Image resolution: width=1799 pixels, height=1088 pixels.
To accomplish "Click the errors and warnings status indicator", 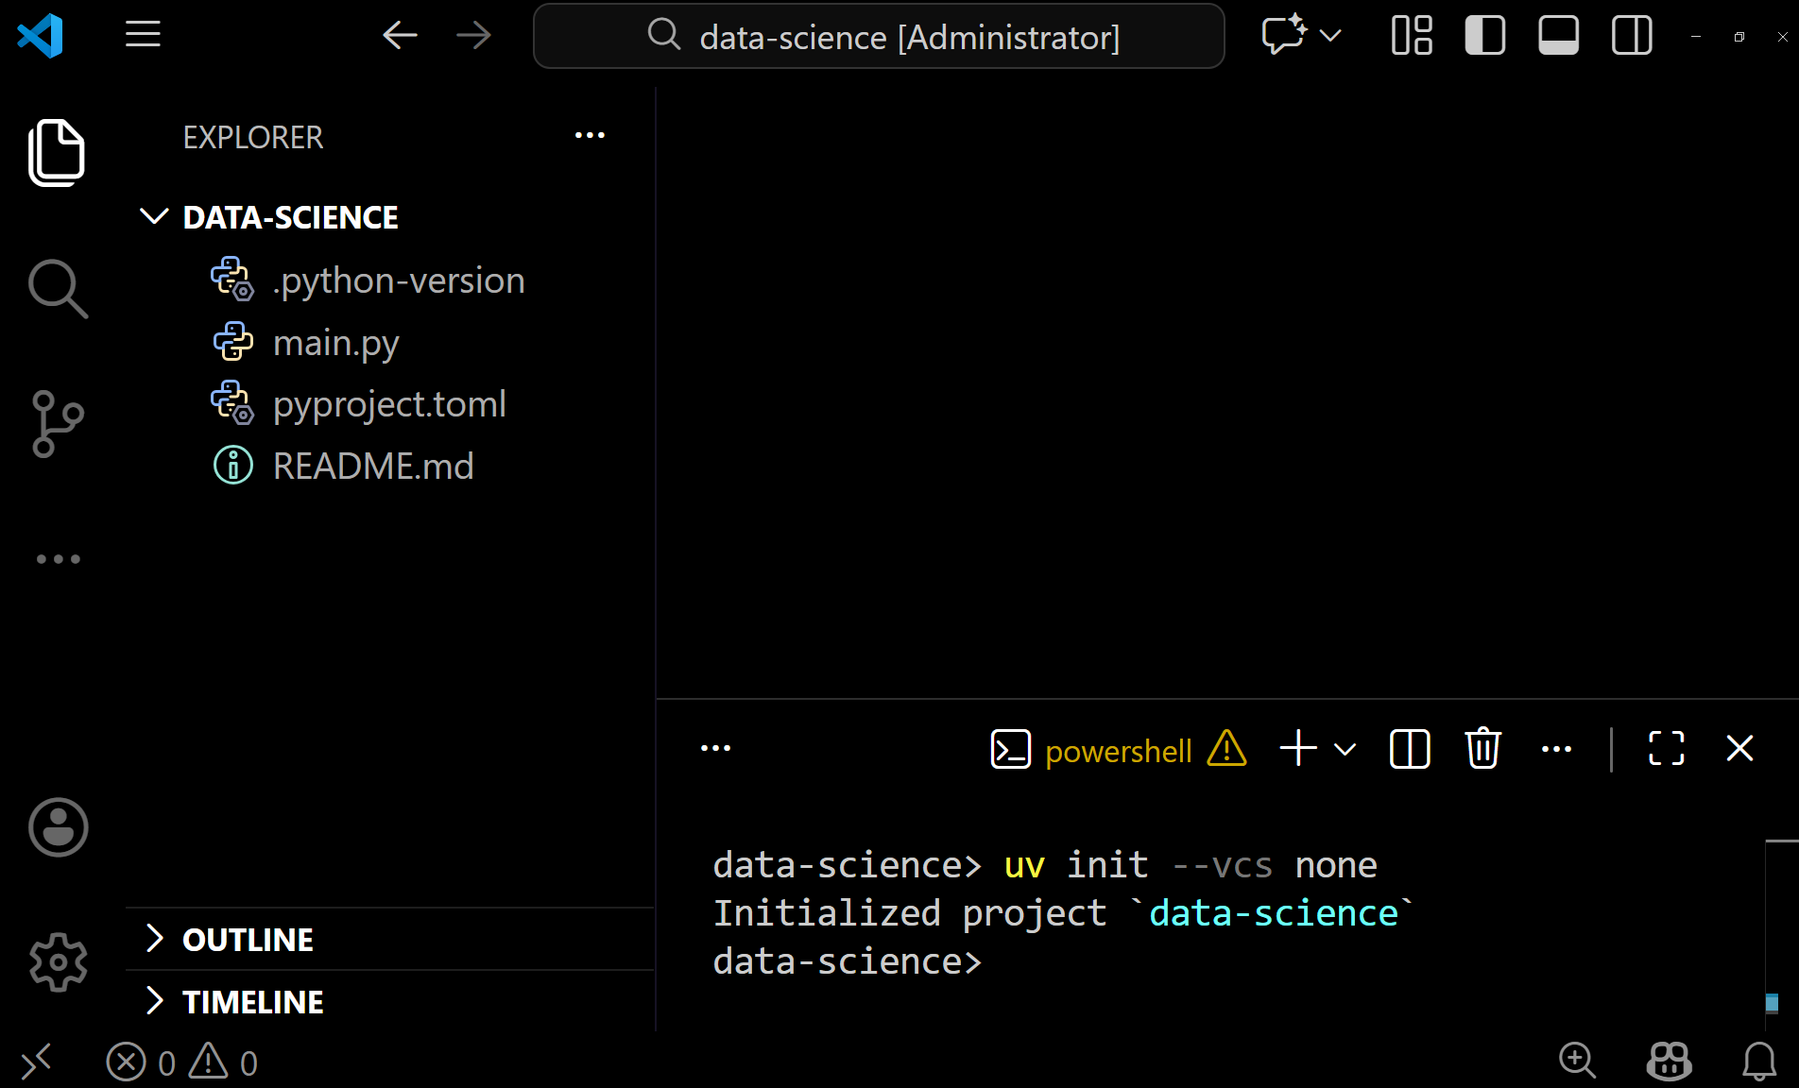I will pos(181,1062).
